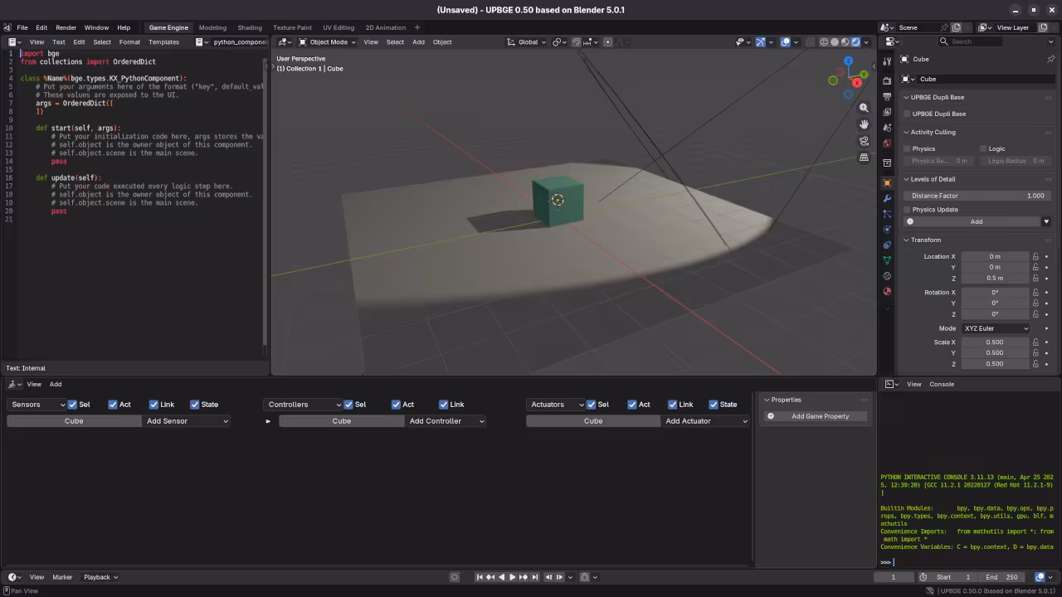
Task: Click Add in Levels of Detail
Action: pos(976,221)
